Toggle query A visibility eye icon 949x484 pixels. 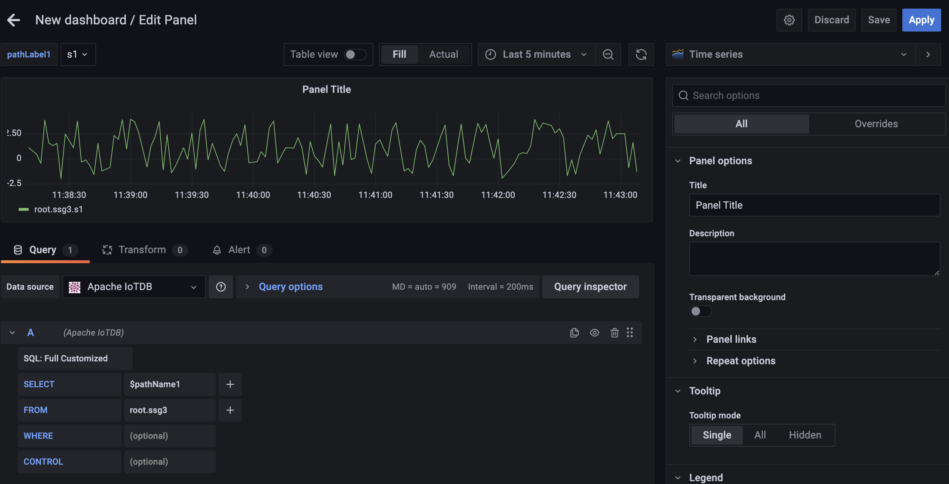point(594,333)
